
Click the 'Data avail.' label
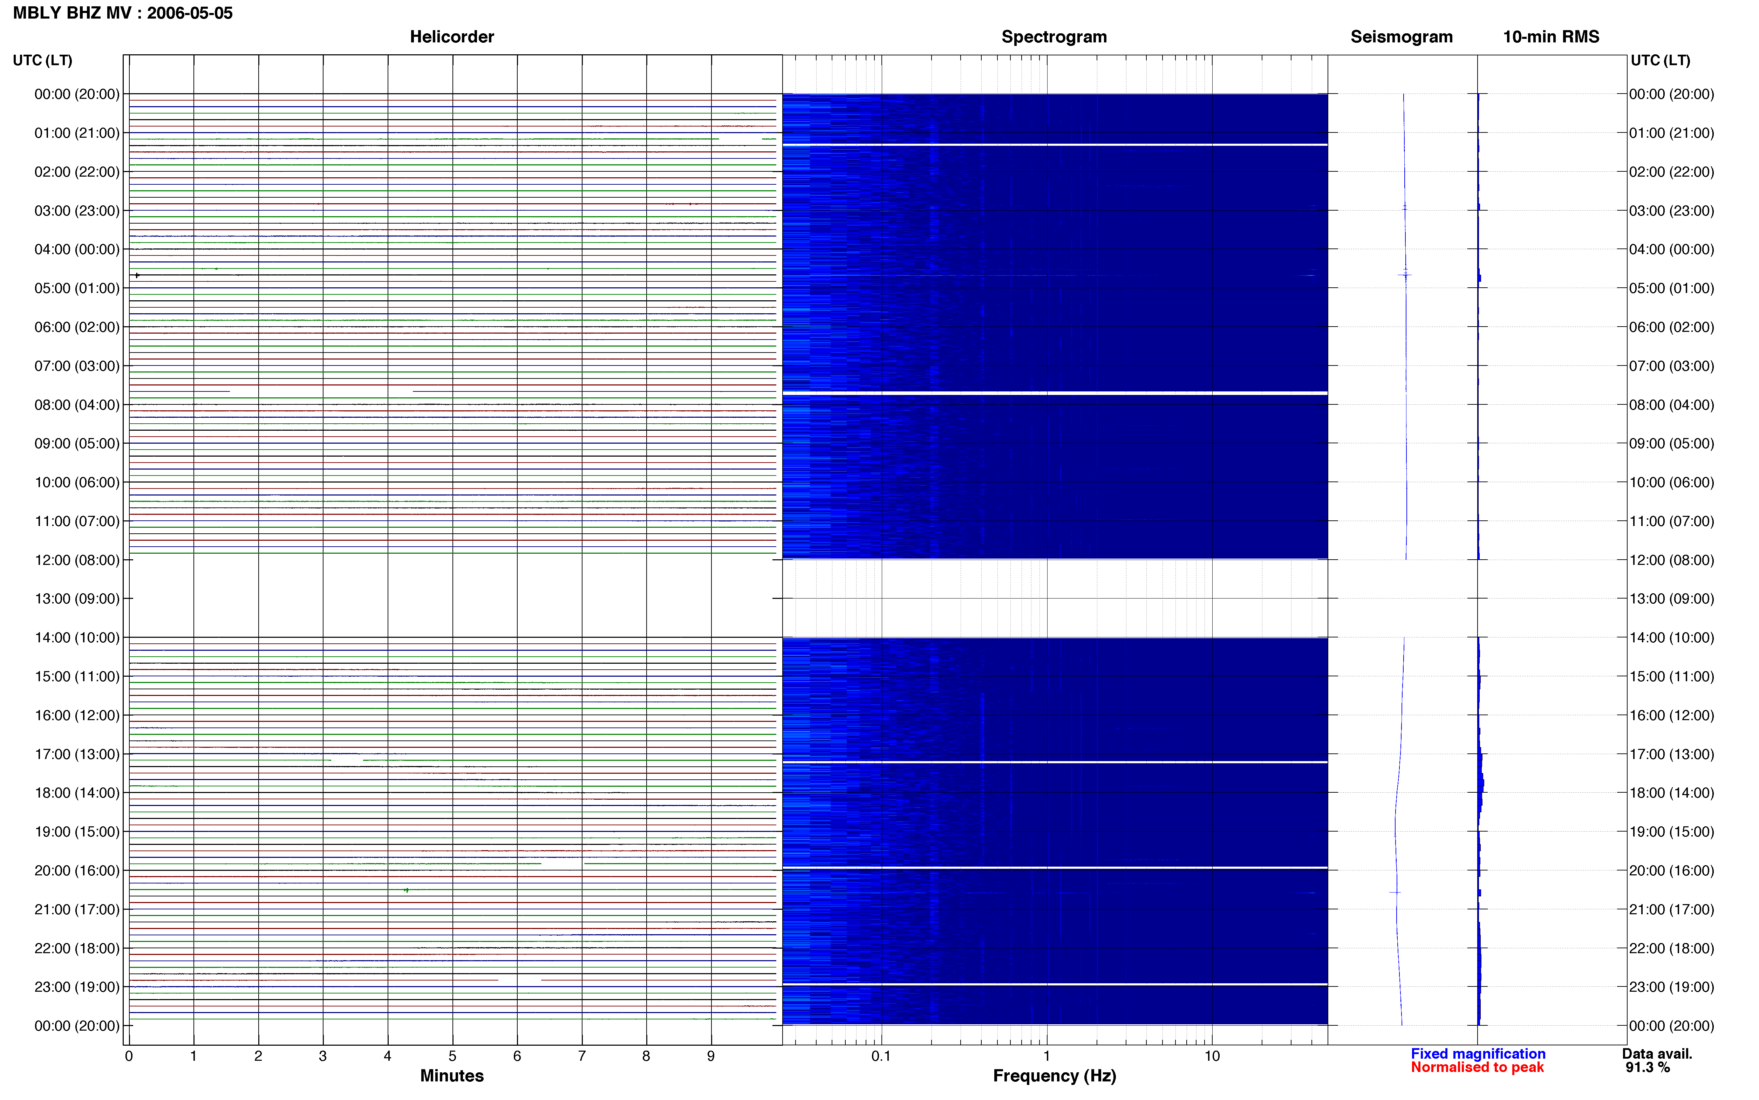[1657, 1053]
